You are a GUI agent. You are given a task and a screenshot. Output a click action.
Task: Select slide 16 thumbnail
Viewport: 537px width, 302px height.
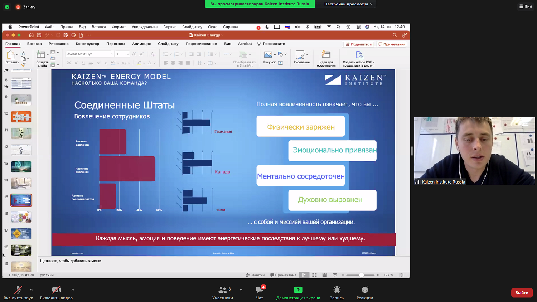point(21,217)
